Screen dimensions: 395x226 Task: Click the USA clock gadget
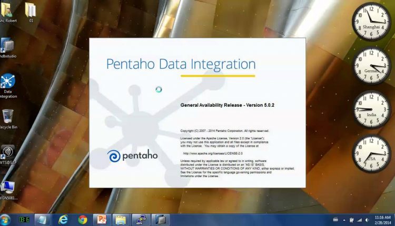pos(371,153)
